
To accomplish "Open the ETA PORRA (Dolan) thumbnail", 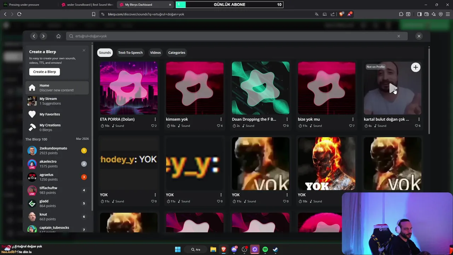I will (x=129, y=88).
